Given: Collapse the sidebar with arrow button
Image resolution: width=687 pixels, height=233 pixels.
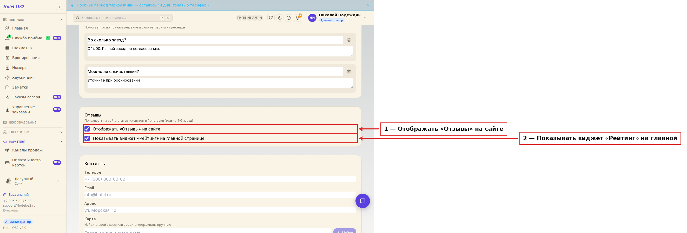Looking at the screenshot, I should pos(60,7).
